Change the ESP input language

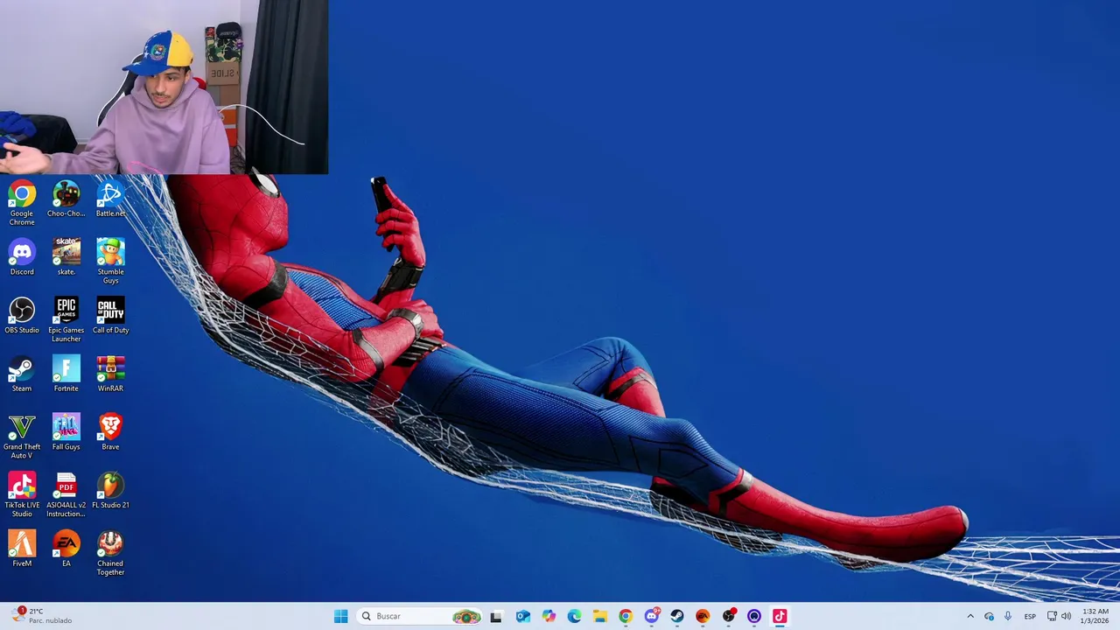coord(1030,616)
